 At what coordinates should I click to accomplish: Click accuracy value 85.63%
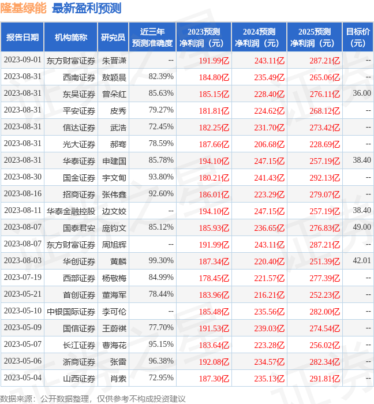[x=161, y=93]
